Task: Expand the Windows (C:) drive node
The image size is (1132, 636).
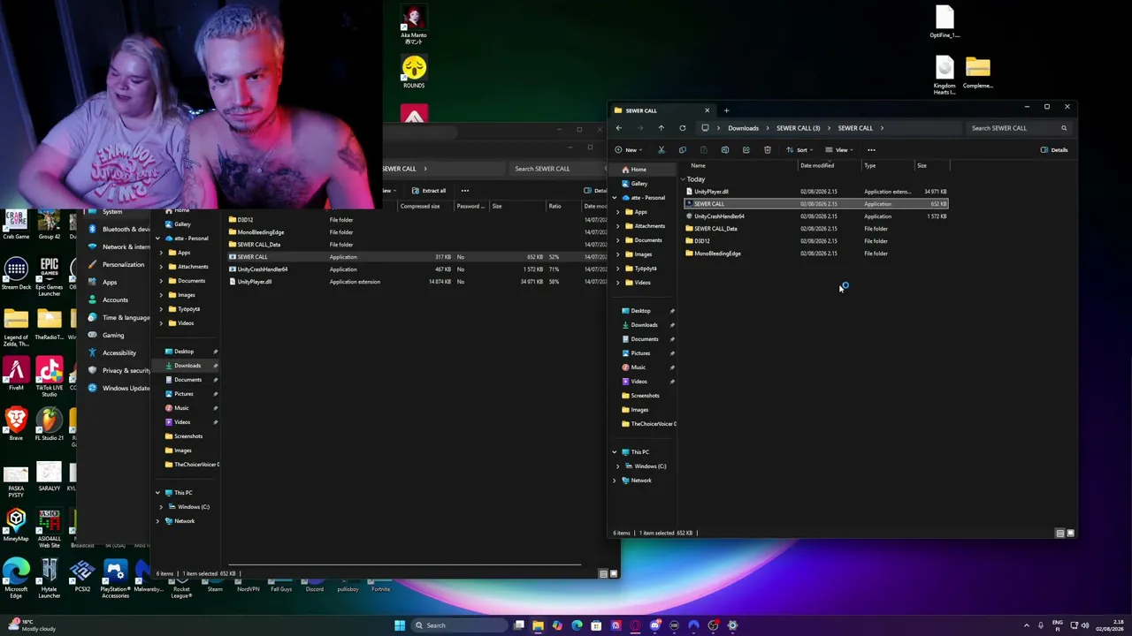Action: click(618, 466)
